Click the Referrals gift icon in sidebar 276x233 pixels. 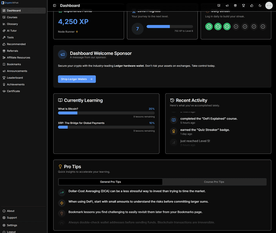(4, 51)
